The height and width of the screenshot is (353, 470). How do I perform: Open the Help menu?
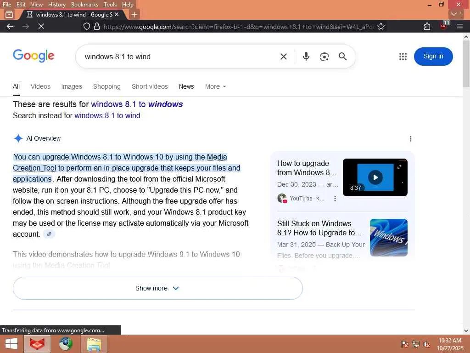(x=128, y=5)
